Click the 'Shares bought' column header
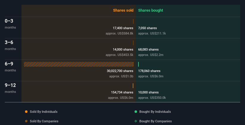 150,10
